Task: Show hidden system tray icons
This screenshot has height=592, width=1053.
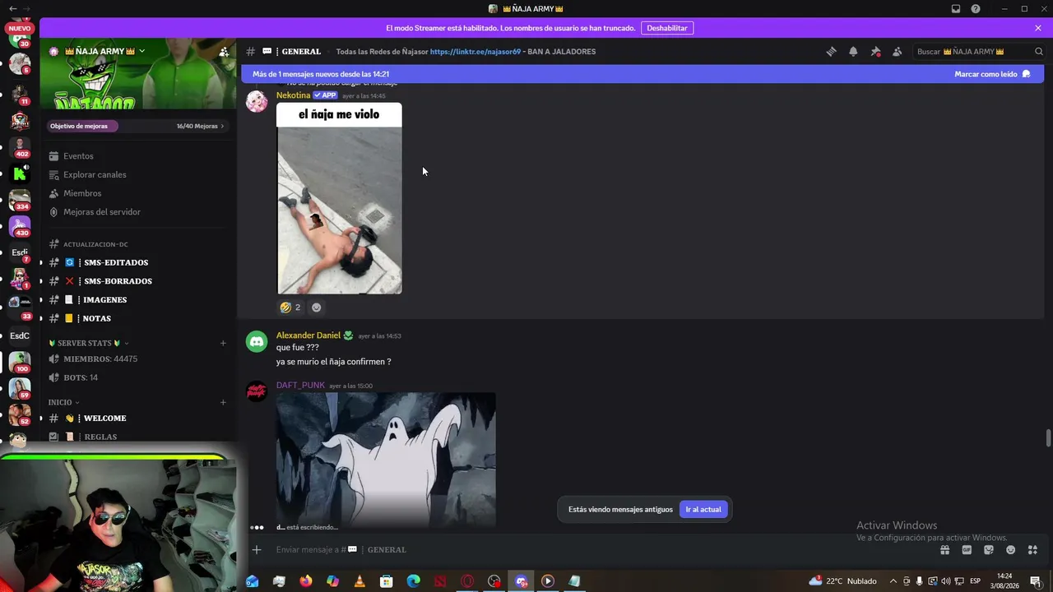Action: click(893, 581)
